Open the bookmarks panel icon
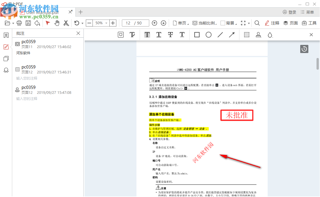The image size is (320, 197). (6, 35)
